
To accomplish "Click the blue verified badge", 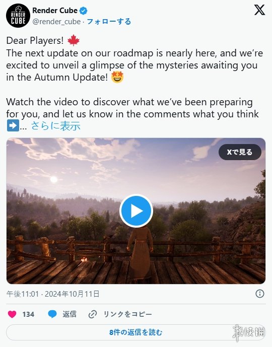I will [x=84, y=11].
